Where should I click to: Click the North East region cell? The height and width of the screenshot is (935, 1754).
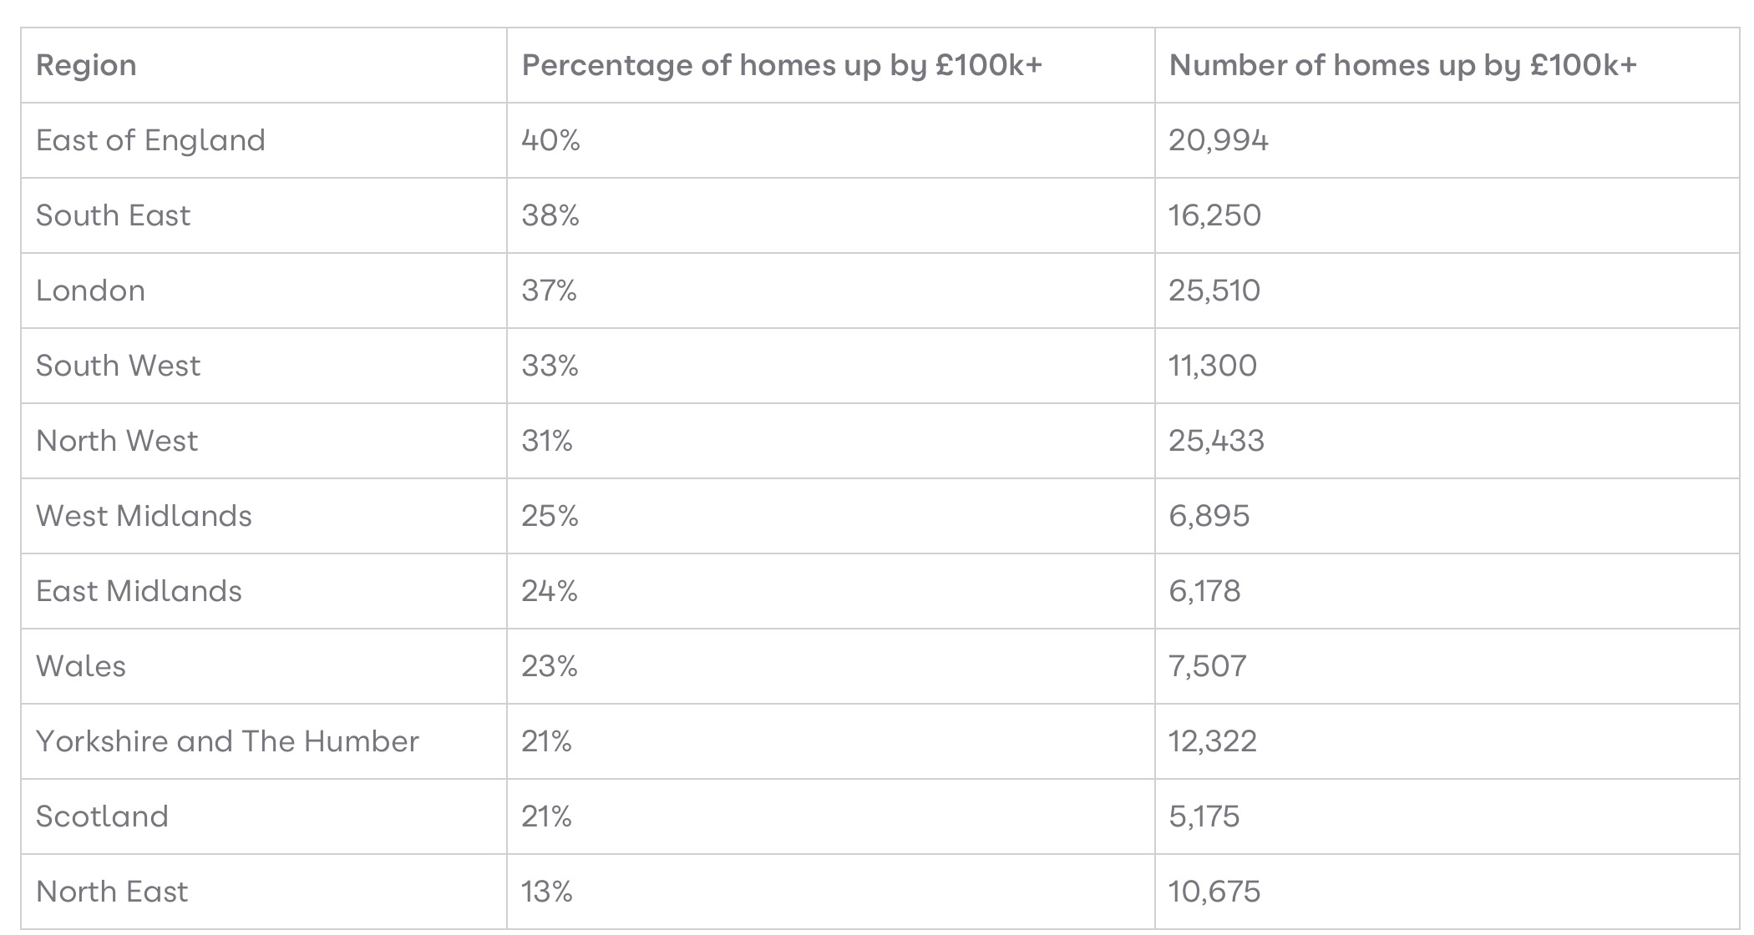pos(112,892)
